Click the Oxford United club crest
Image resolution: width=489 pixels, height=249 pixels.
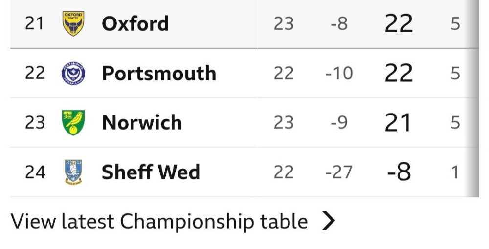73,24
